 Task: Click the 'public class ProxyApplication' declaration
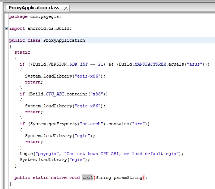click(47, 41)
